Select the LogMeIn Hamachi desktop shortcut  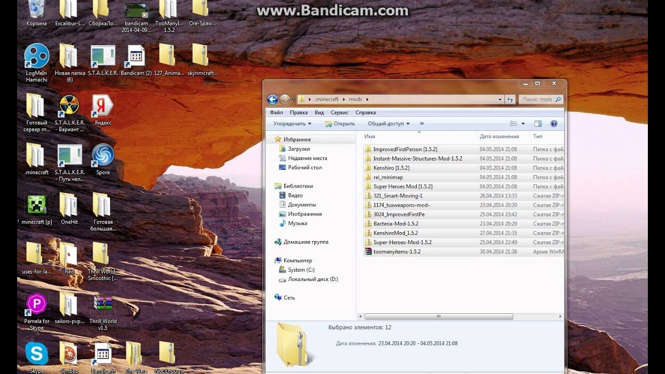point(36,62)
